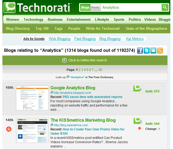Viewport: 173px width, 149px height.
Task: Visit http://blog.kissmetrics.com link
Action: [x=71, y=125]
